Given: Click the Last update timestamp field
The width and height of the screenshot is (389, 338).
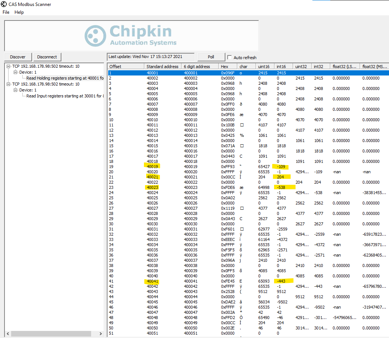Looking at the screenshot, I should [x=151, y=57].
